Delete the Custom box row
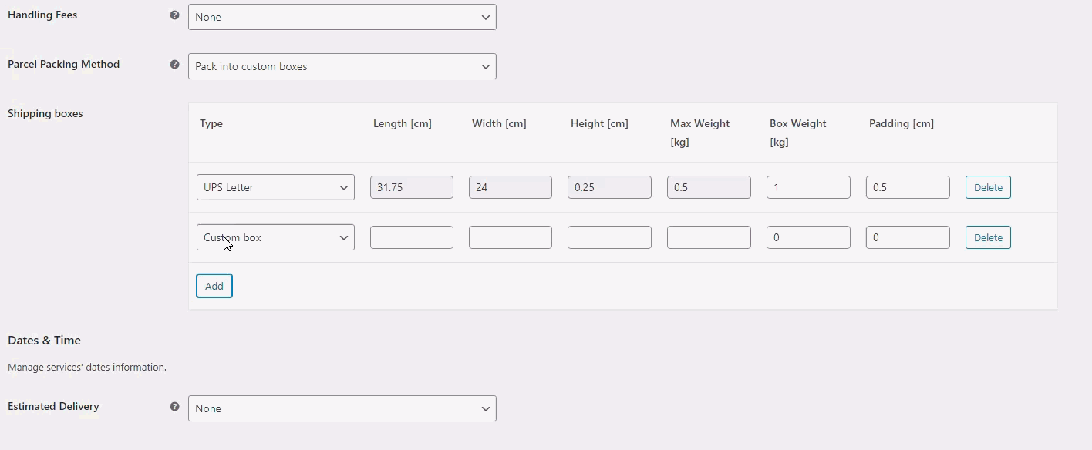This screenshot has height=450, width=1092. click(x=988, y=237)
